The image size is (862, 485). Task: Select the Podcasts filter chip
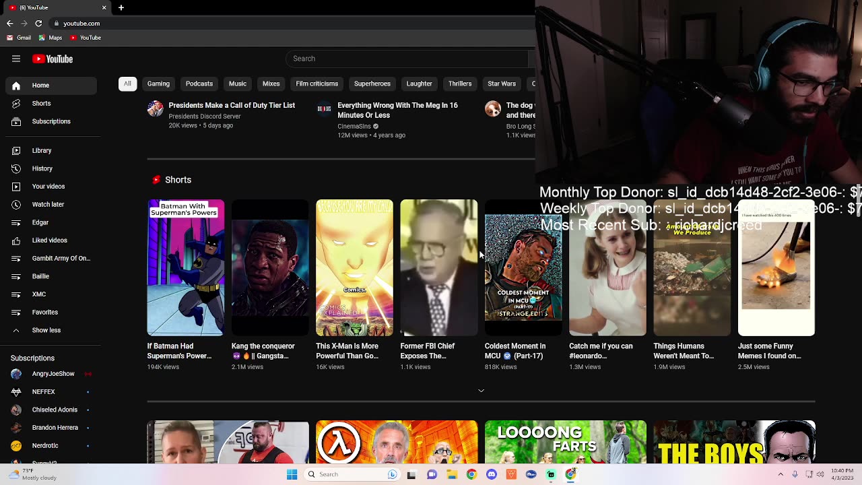coord(199,84)
